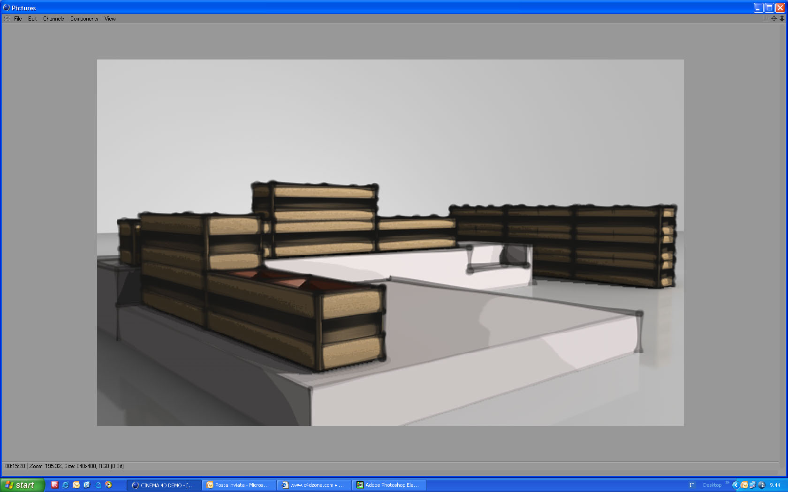Switch to CINEMA 4D DEMO taskbar window

[164, 485]
